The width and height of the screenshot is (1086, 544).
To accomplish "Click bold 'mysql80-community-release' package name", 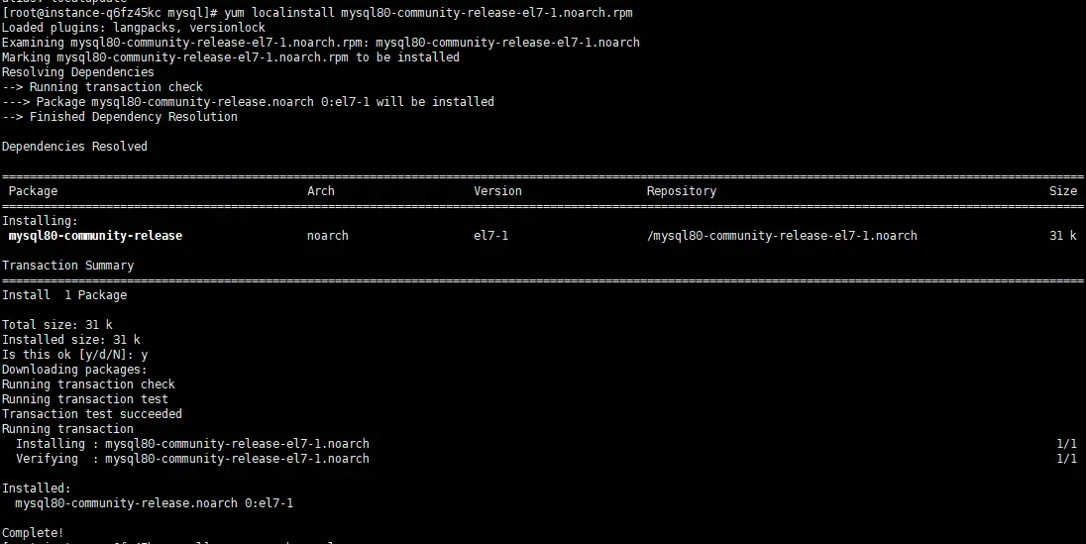I will pos(95,236).
